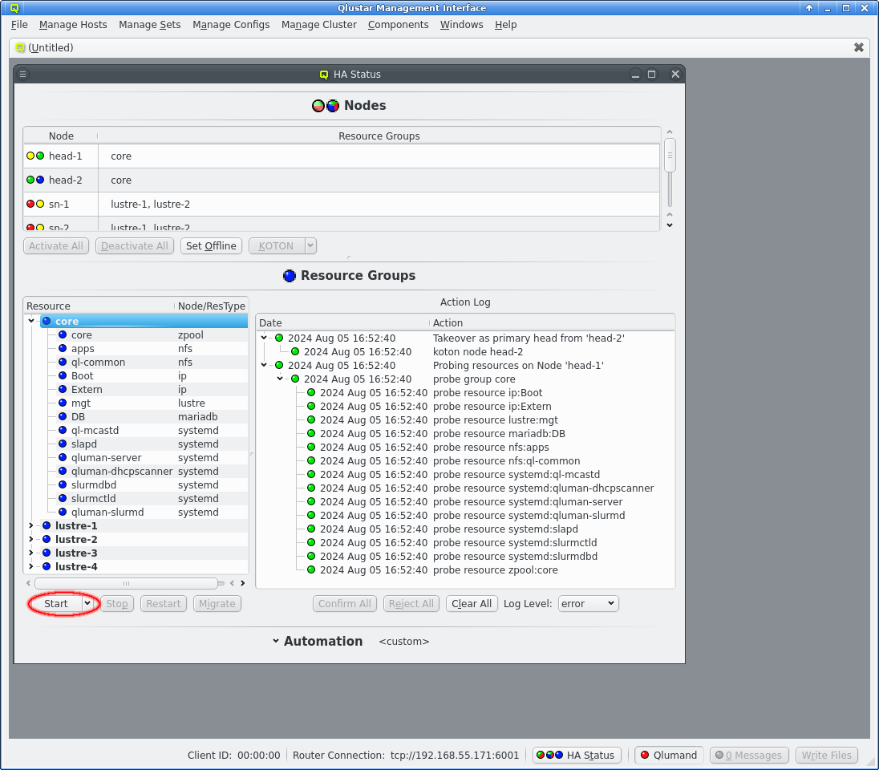Open the Help menu

505,25
